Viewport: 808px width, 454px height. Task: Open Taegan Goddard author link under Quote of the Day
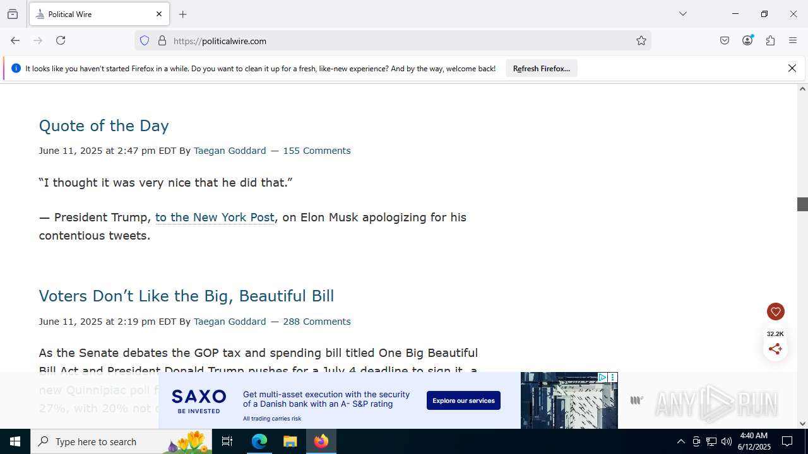pyautogui.click(x=230, y=151)
